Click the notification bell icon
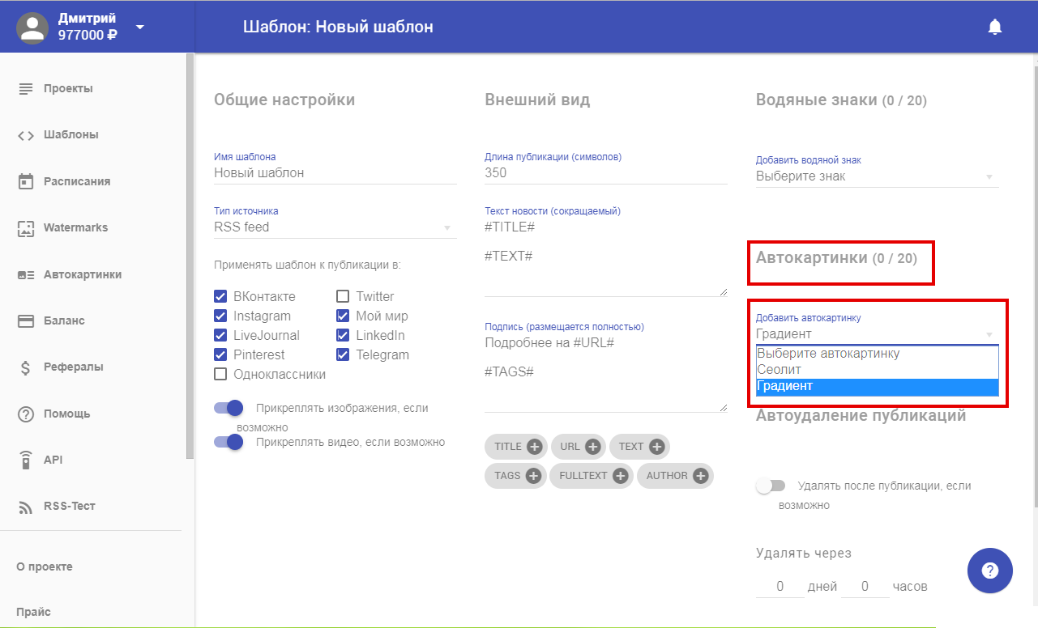The height and width of the screenshot is (628, 1038). pyautogui.click(x=995, y=27)
